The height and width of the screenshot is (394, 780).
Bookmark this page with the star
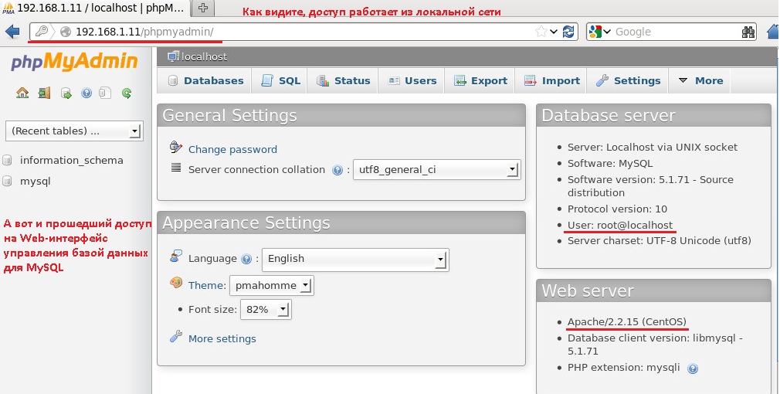[541, 32]
